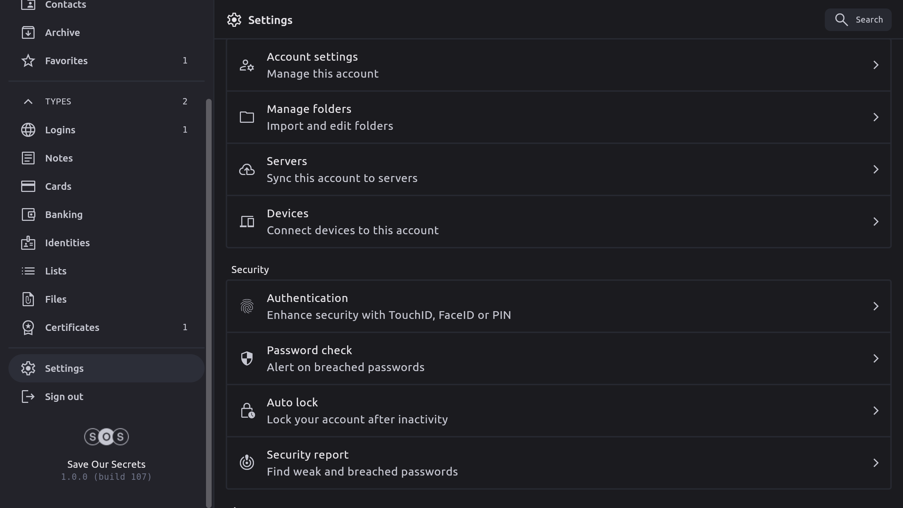
Task: Open Security report with its right chevron
Action: pos(875,463)
